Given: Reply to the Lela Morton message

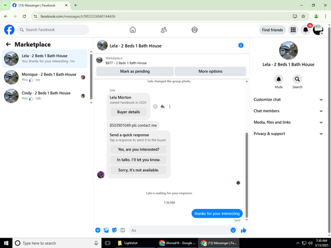Looking at the screenshot, I should pyautogui.click(x=162, y=106).
